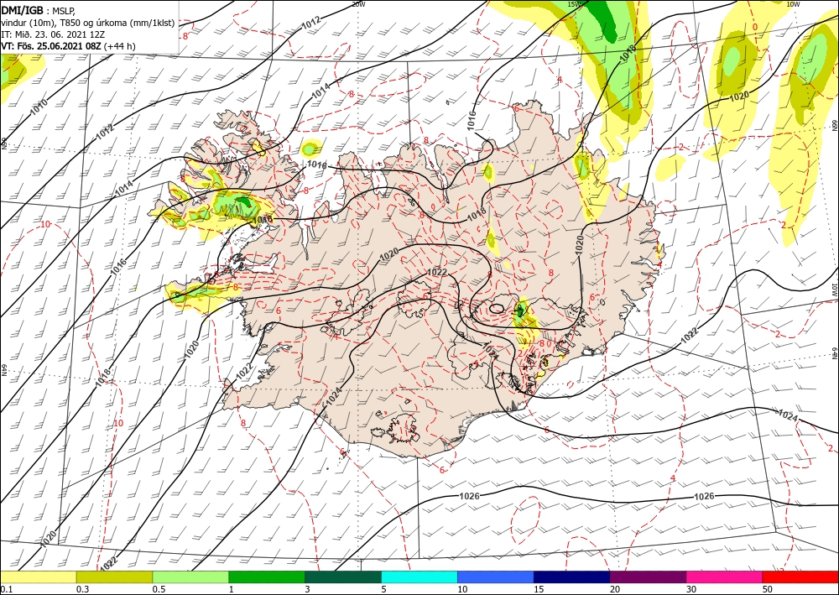Select the dark green 3–5 mm legend swatch
The width and height of the screenshot is (839, 595).
tap(343, 577)
